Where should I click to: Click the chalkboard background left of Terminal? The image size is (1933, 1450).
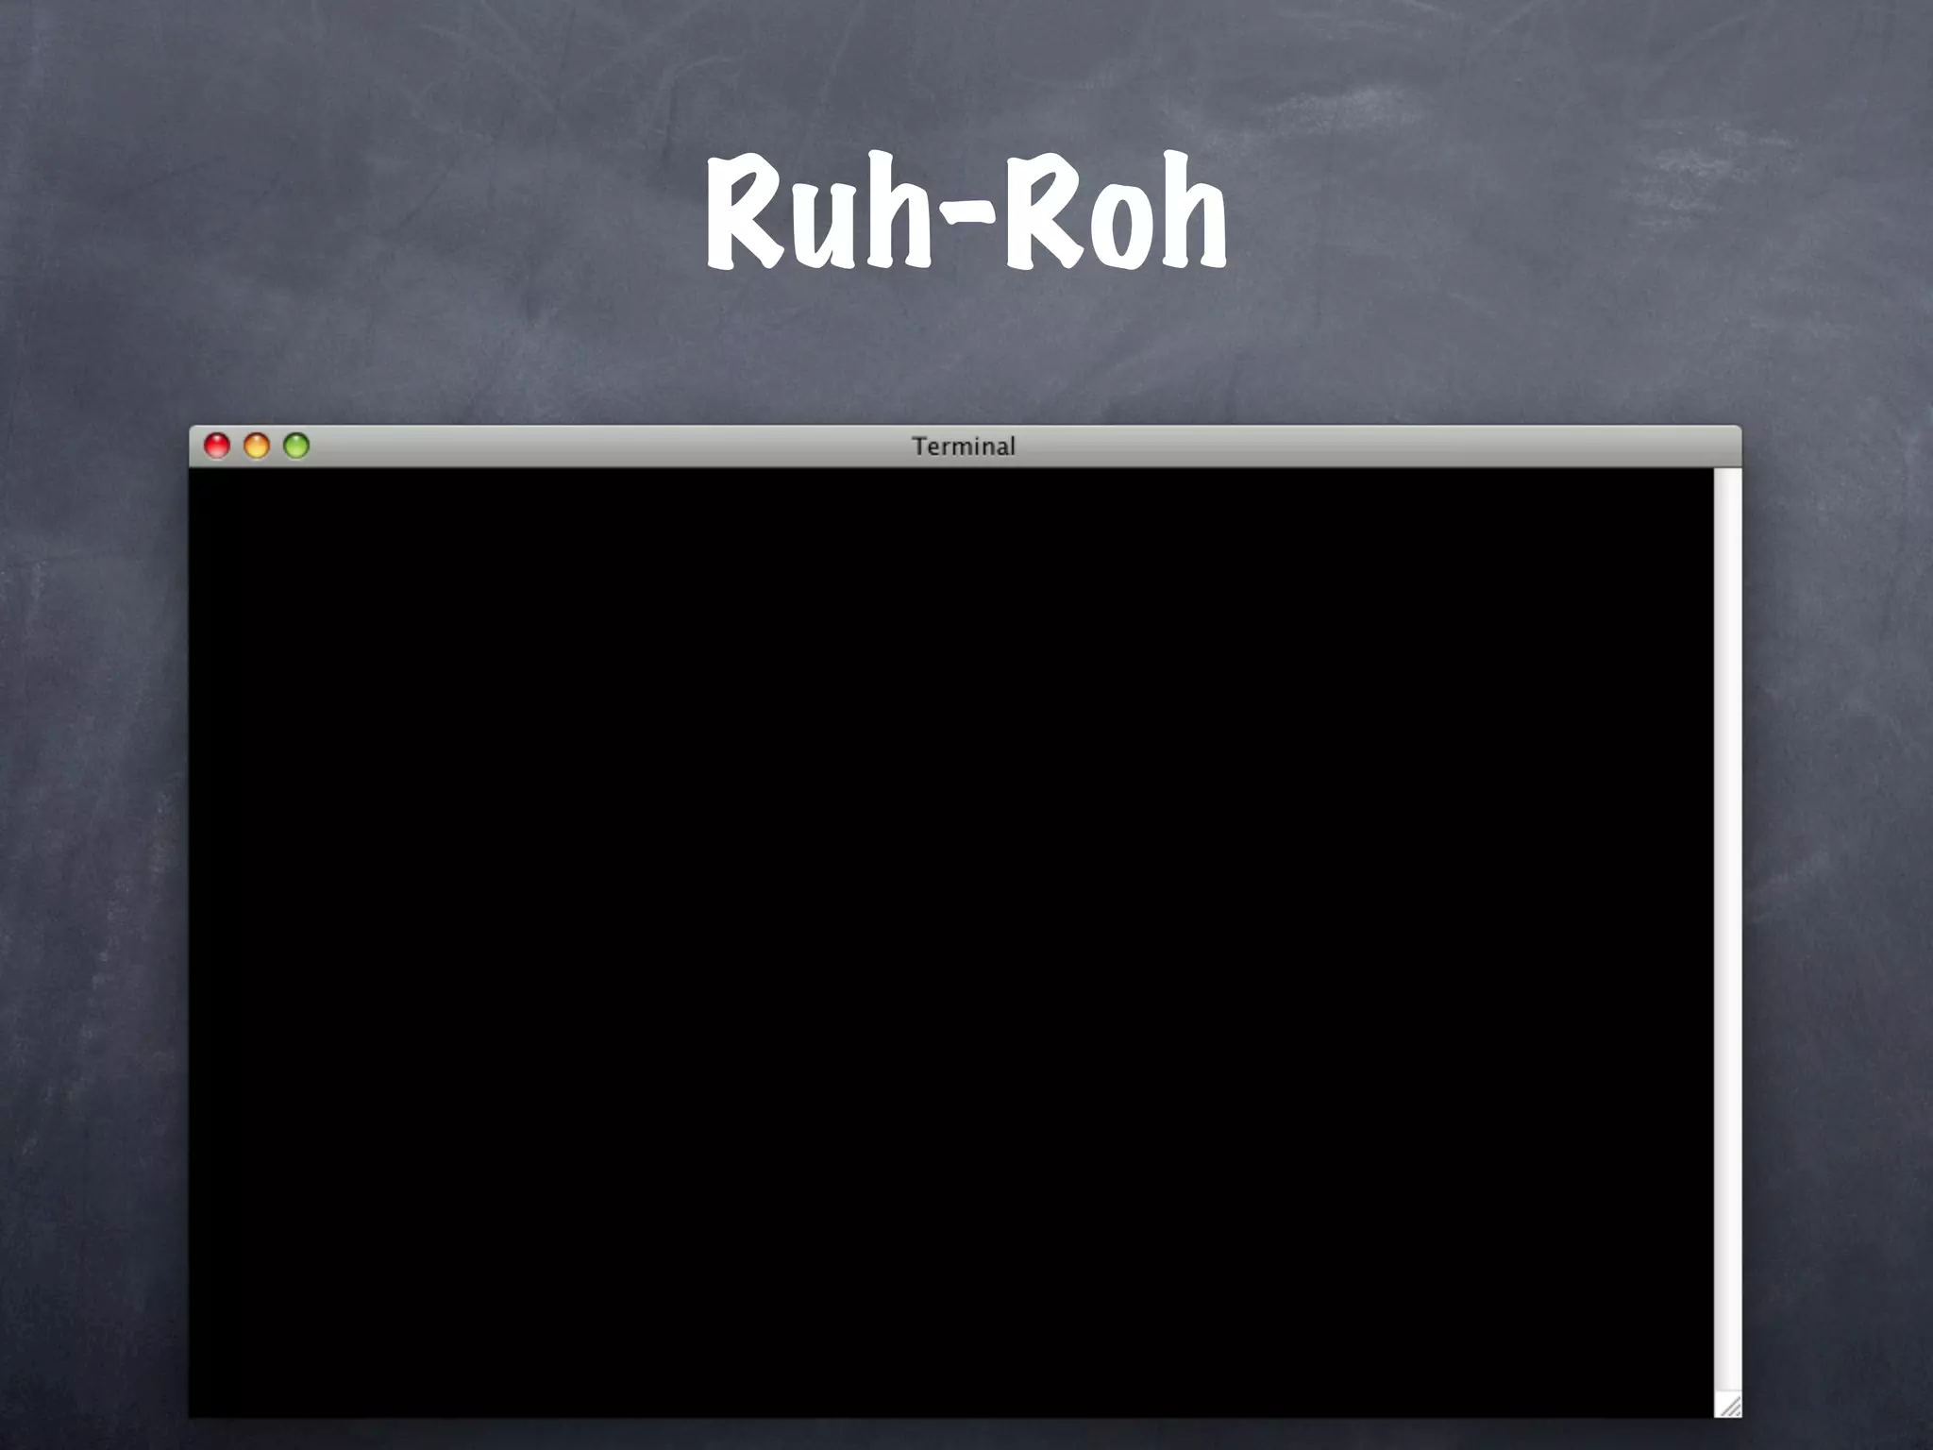94,925
